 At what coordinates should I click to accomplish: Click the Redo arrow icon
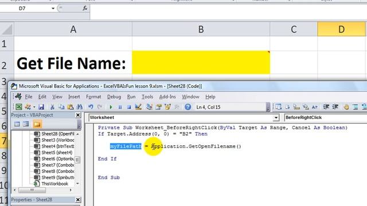pos(100,107)
